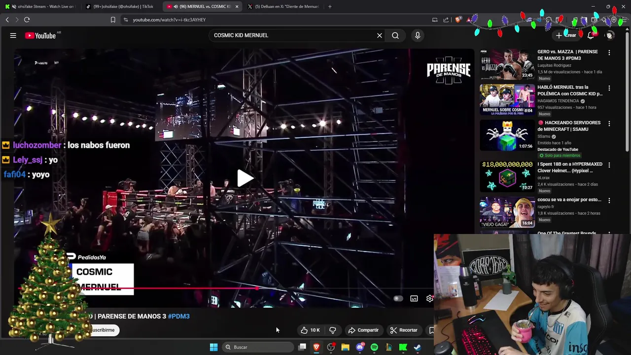The height and width of the screenshot is (355, 631).
Task: Open Kick app from taskbar
Action: (x=403, y=347)
